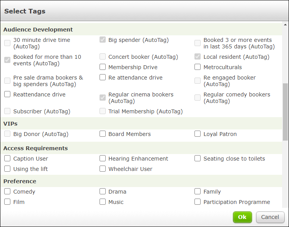Click the Trial Membership (AutoTag) checkbox

[103, 111]
